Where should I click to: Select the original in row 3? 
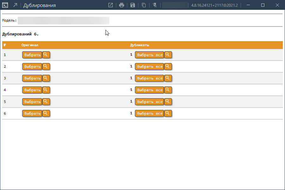tap(32, 78)
